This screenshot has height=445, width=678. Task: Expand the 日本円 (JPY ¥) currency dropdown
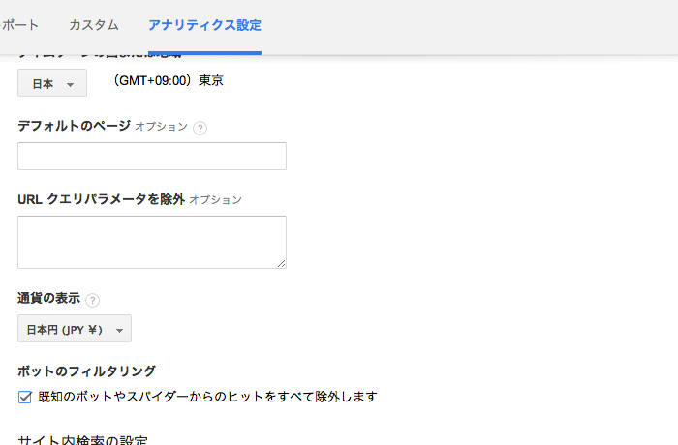click(75, 330)
